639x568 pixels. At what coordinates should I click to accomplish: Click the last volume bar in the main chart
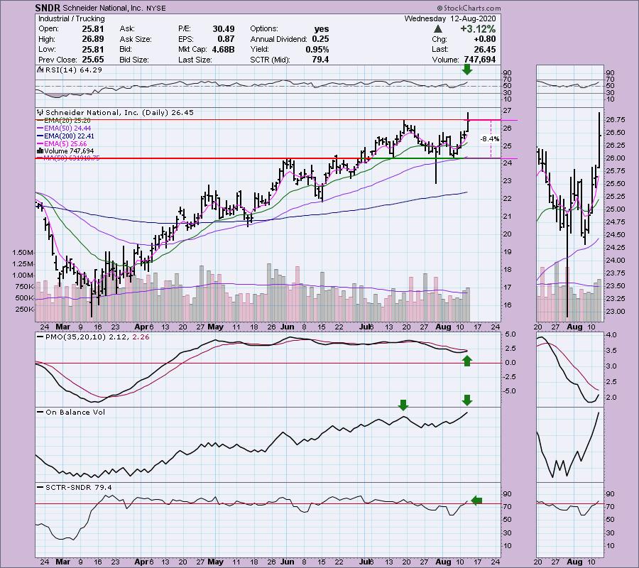[468, 305]
